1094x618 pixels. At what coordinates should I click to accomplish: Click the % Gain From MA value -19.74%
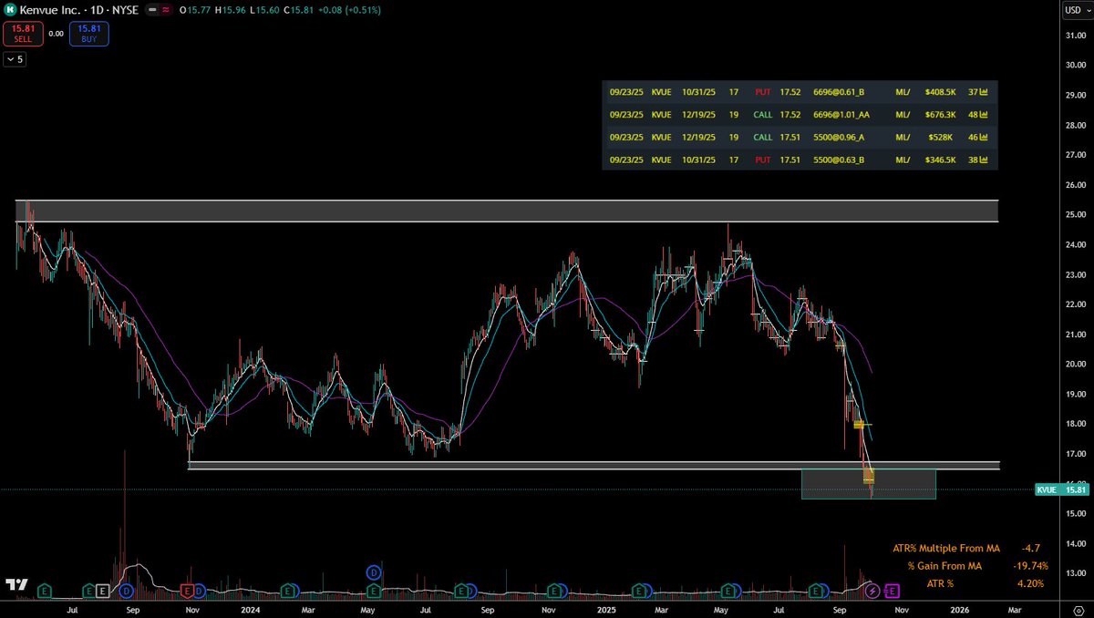click(x=1031, y=566)
